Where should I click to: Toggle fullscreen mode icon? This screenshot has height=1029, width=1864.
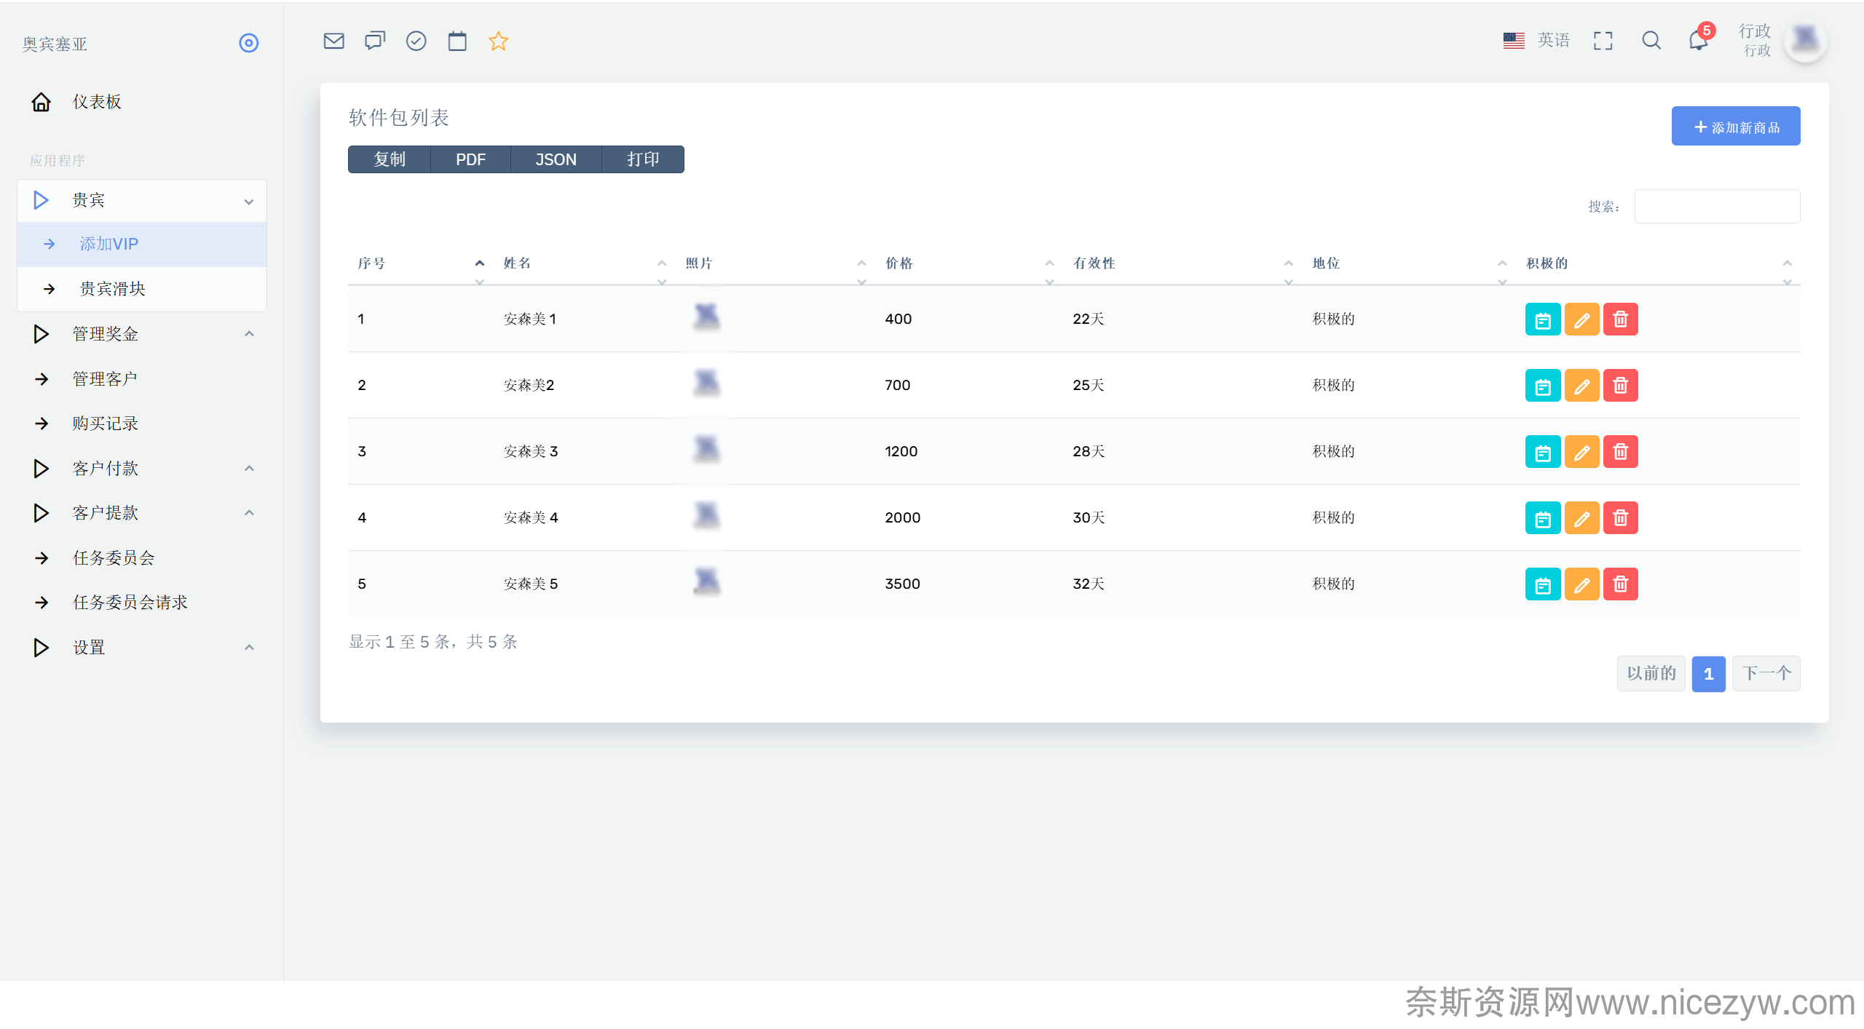tap(1603, 41)
